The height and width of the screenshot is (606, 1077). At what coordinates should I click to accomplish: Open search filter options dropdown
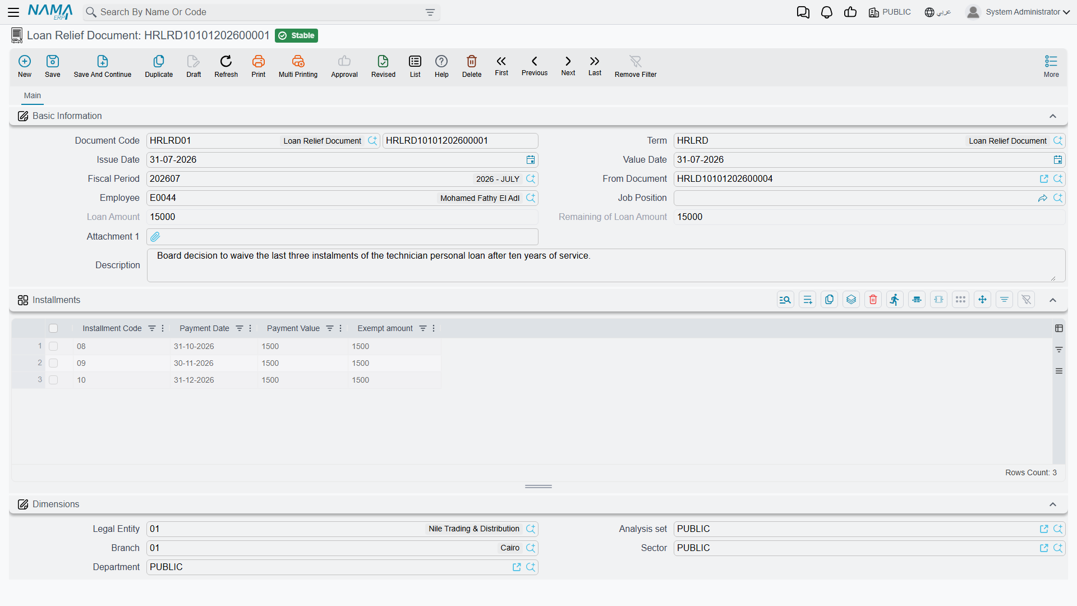pyautogui.click(x=430, y=12)
